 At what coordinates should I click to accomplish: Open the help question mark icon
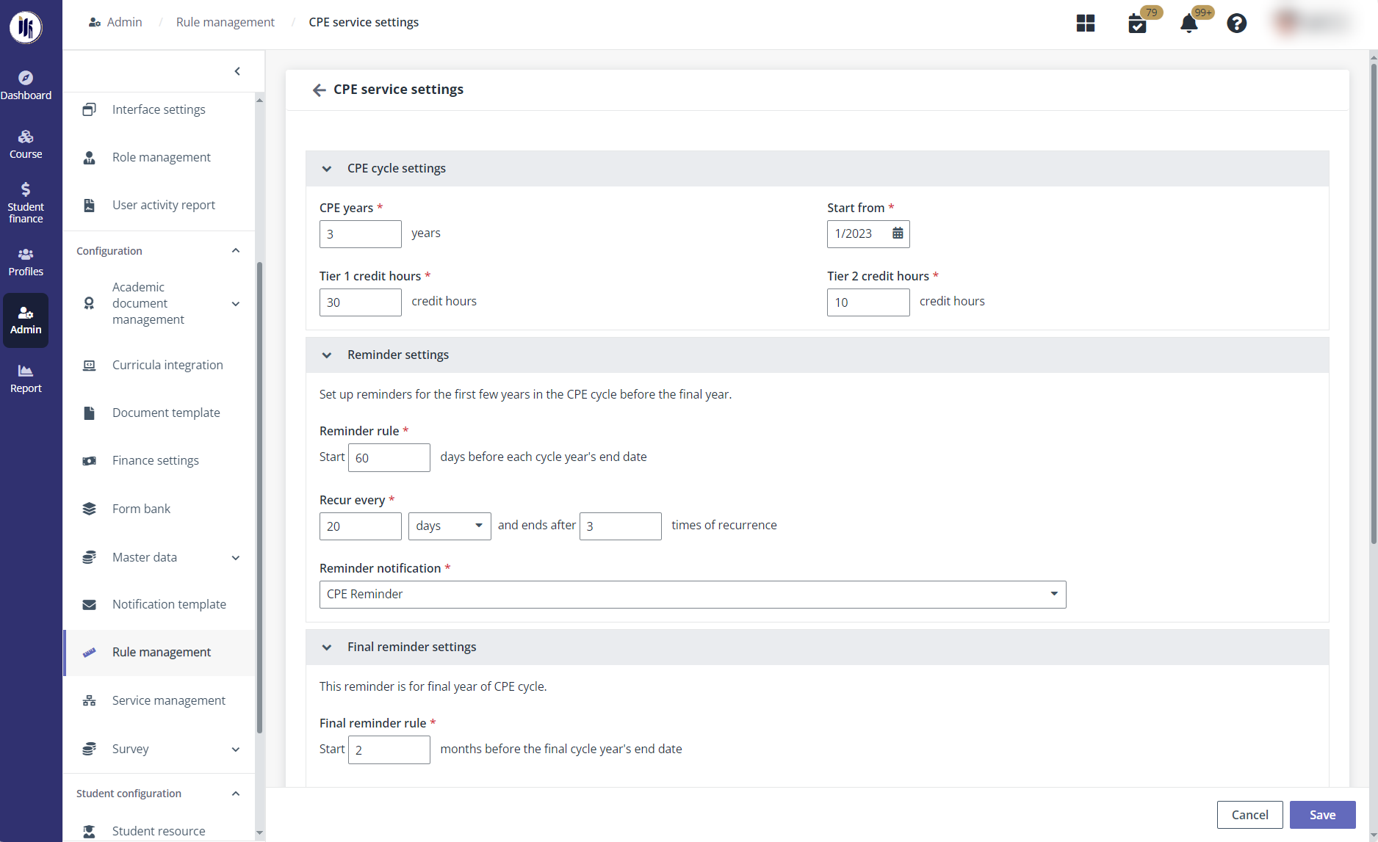pos(1237,23)
